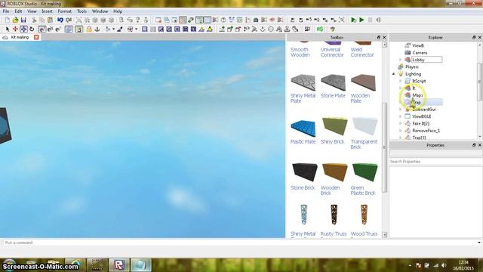
Task: Click the New file icon
Action: [7, 20]
